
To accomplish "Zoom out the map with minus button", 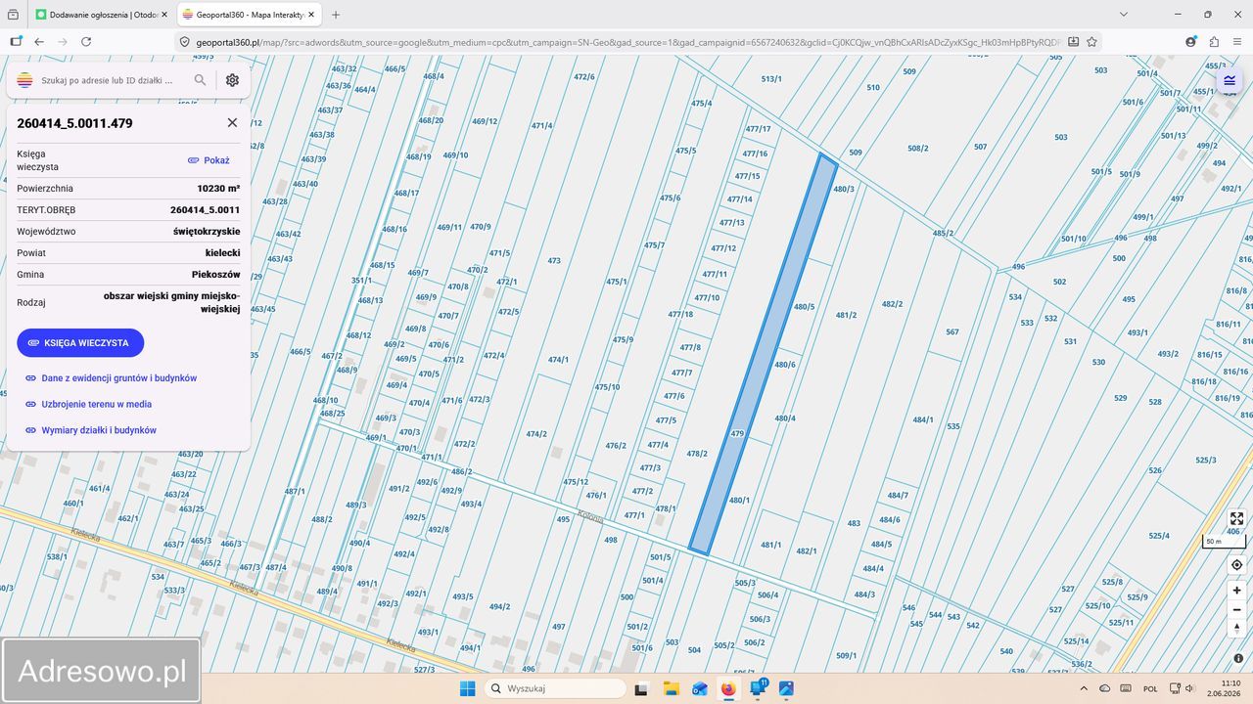I will point(1236,609).
